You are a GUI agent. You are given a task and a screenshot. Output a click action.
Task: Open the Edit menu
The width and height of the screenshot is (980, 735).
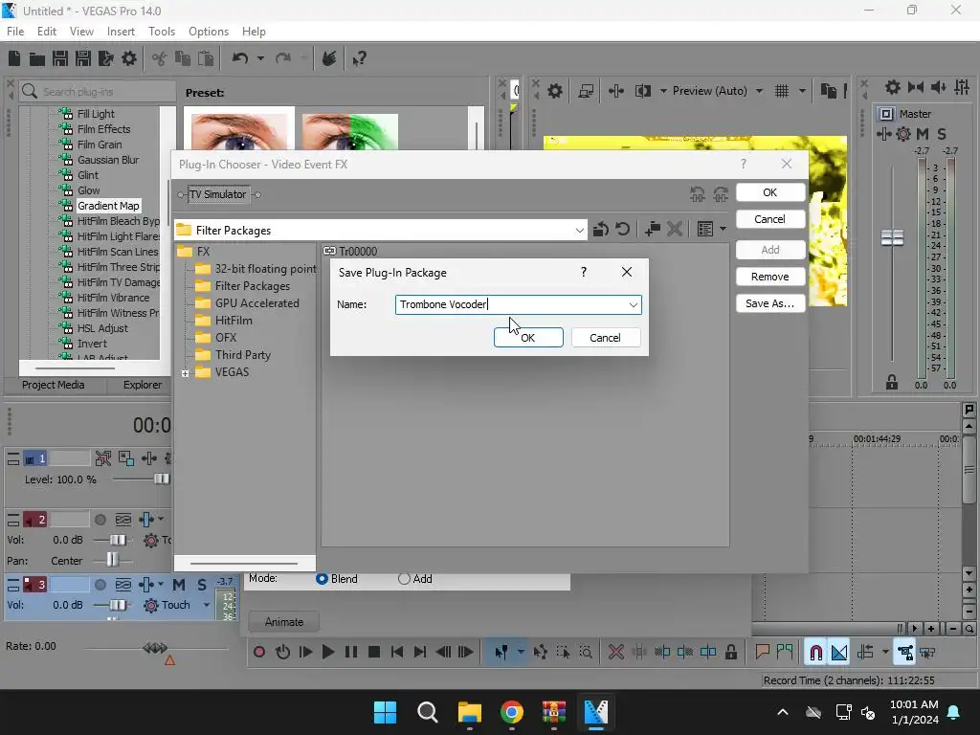point(47,32)
